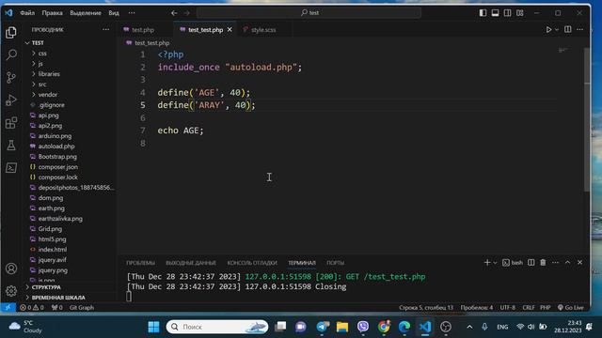Viewport: 602px width, 338px height.
Task: Open the run button dropdown arrow
Action: tap(557, 30)
